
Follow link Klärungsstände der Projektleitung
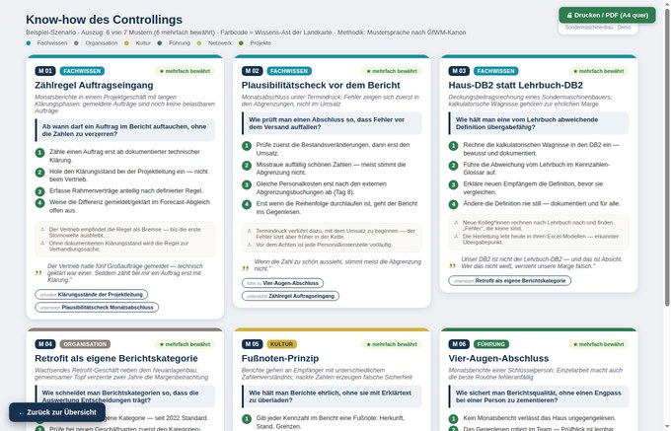92,294
